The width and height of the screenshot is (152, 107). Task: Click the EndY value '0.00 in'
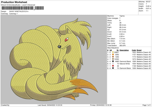[x=122, y=36]
